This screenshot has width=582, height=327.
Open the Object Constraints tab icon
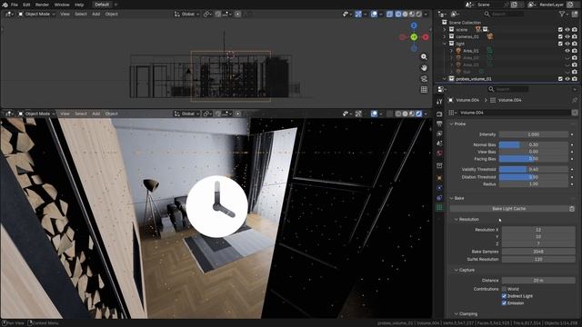tap(439, 198)
